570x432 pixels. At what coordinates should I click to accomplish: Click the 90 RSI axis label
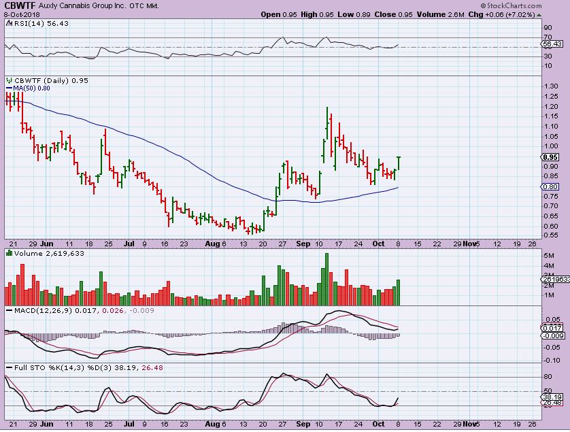tap(548, 28)
